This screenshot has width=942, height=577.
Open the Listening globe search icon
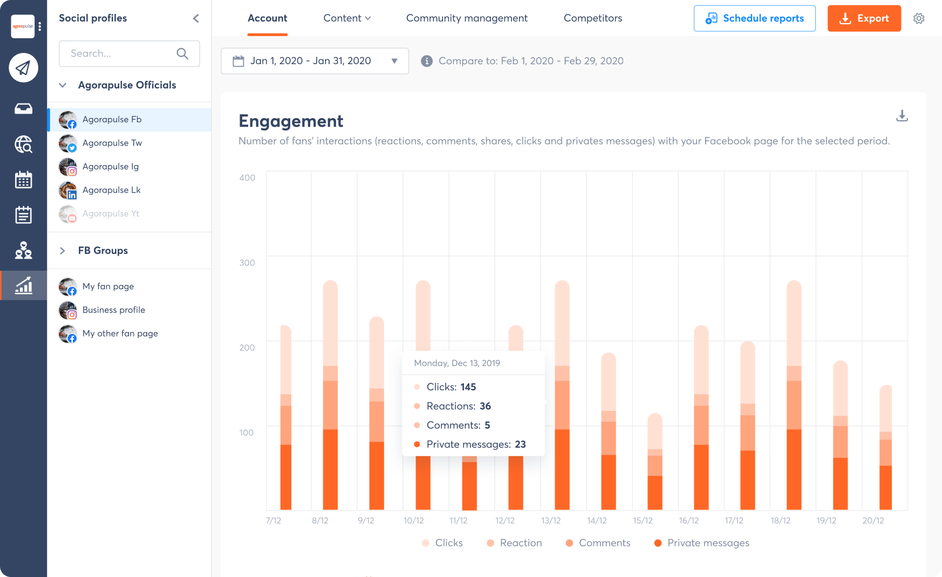[x=23, y=144]
